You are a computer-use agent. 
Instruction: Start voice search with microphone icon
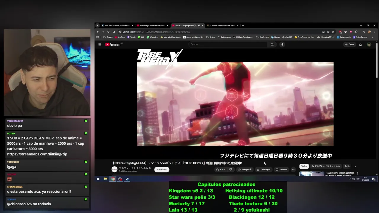pyautogui.click(x=282, y=44)
